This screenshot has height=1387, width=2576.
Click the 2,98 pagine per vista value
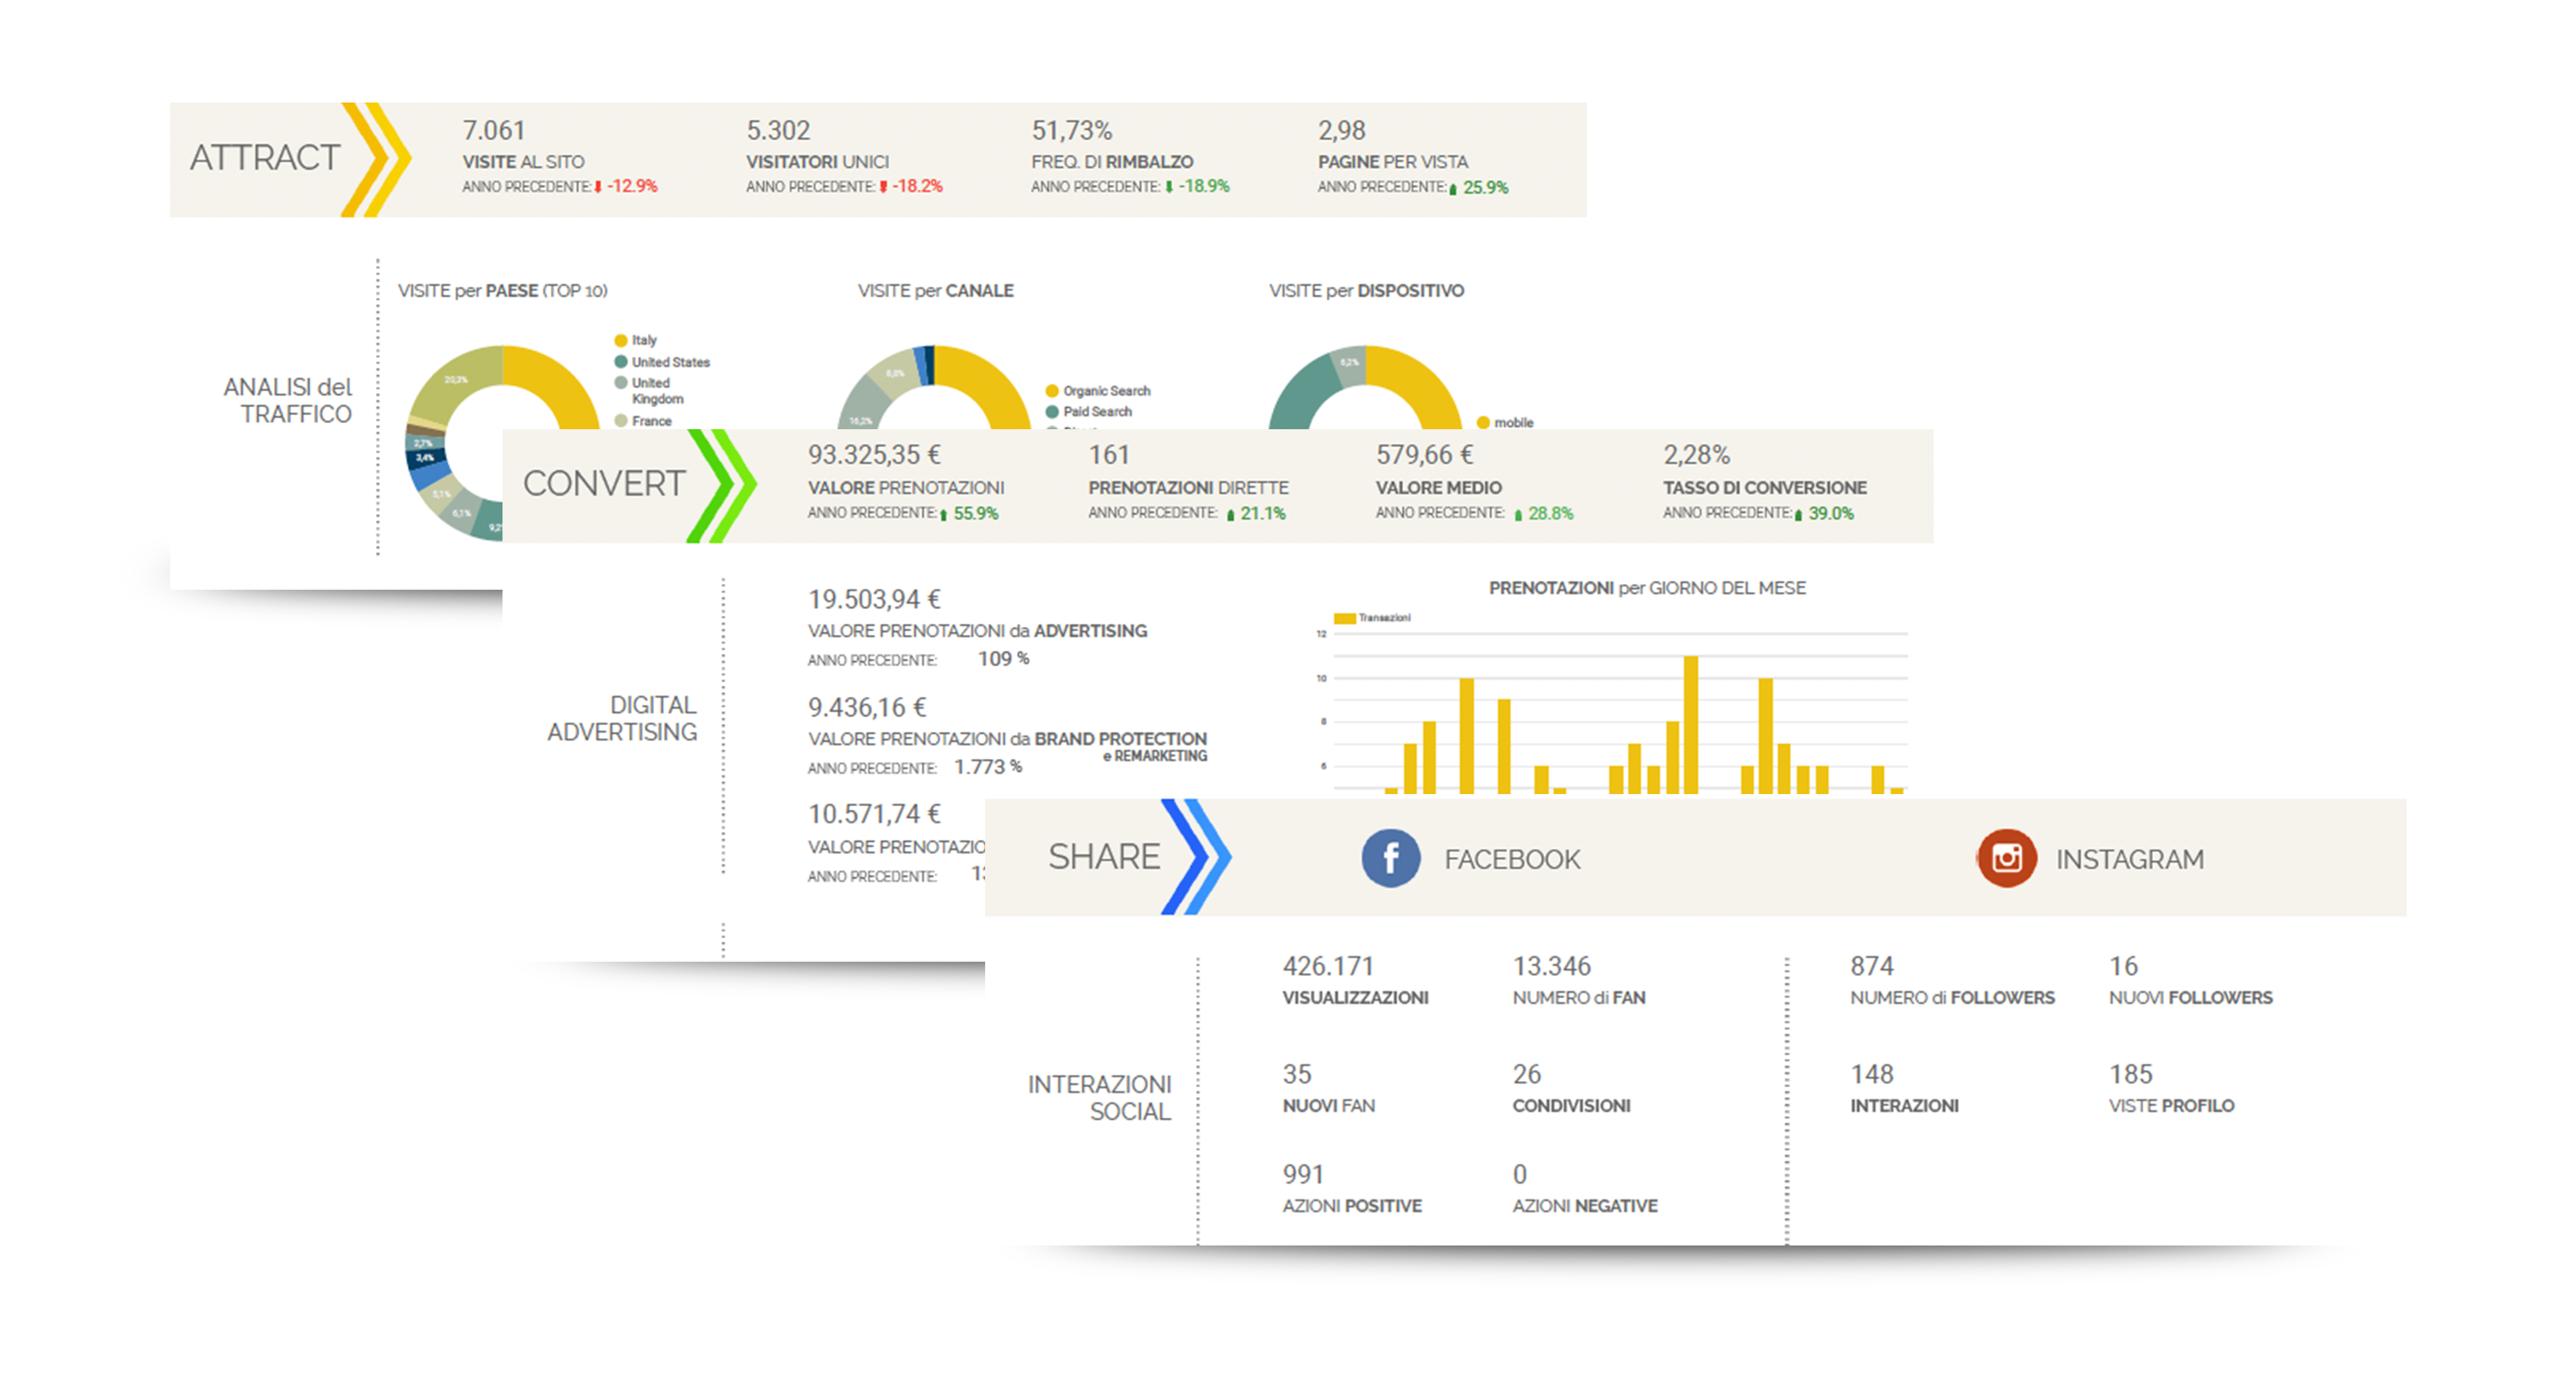click(x=1341, y=130)
